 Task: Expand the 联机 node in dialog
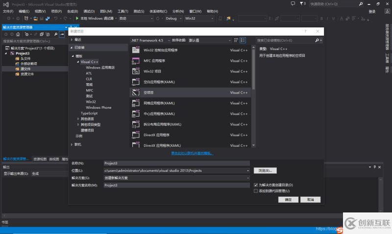pos(72,144)
